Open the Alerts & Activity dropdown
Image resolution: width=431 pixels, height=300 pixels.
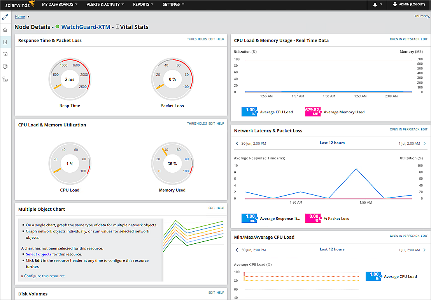coord(105,5)
